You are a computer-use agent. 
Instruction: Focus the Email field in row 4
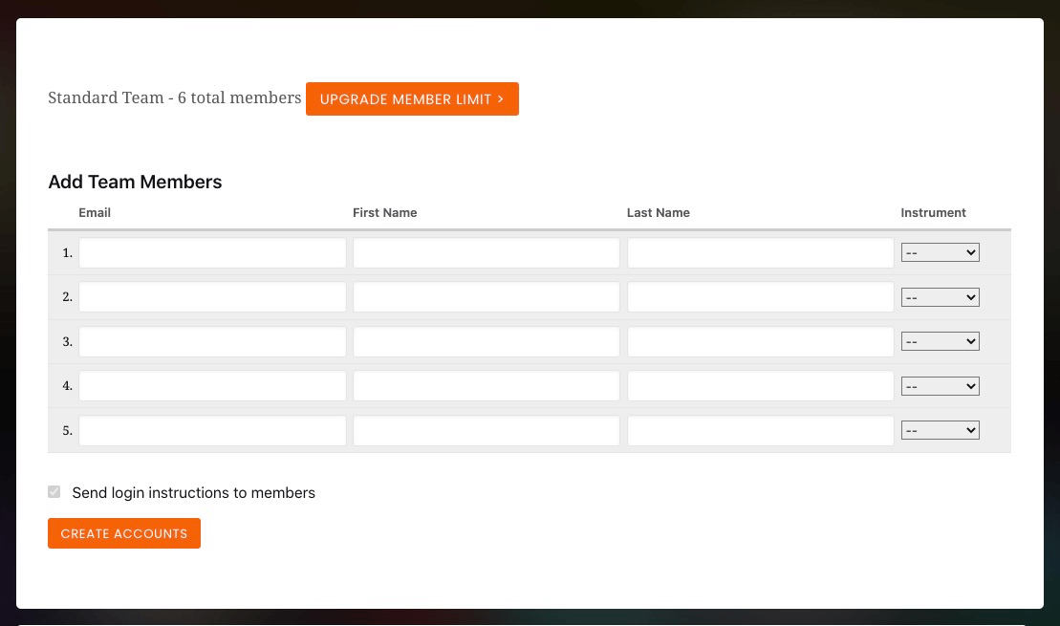coord(212,386)
